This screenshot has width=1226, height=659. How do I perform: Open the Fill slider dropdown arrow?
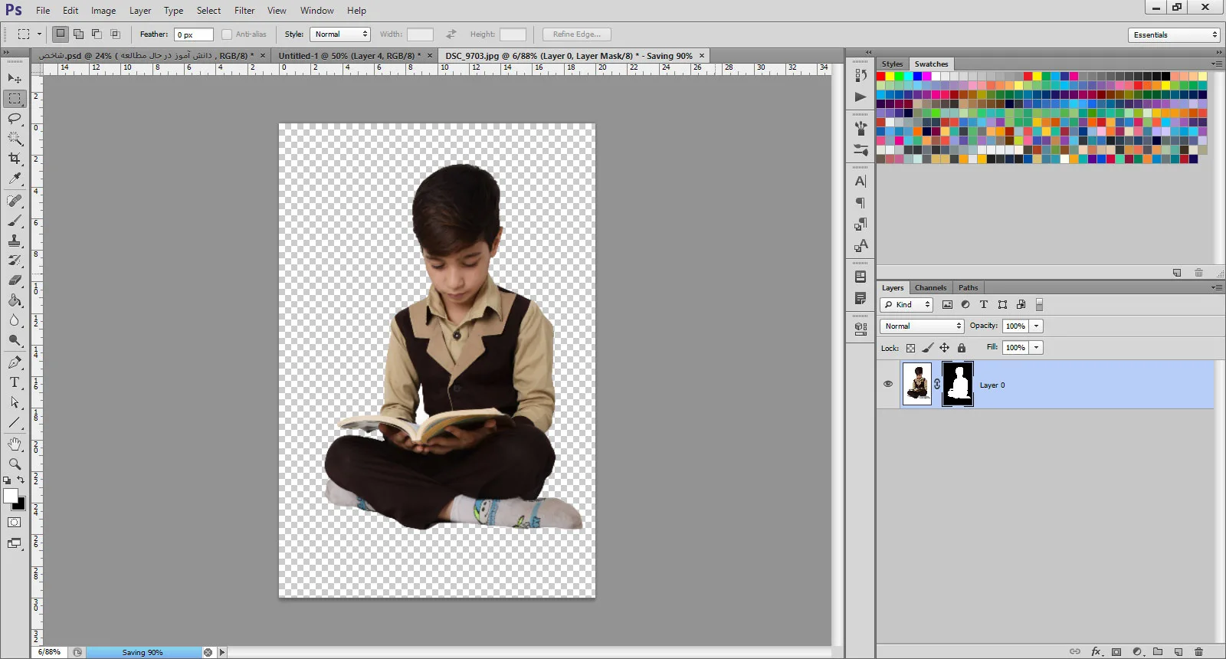coord(1037,348)
